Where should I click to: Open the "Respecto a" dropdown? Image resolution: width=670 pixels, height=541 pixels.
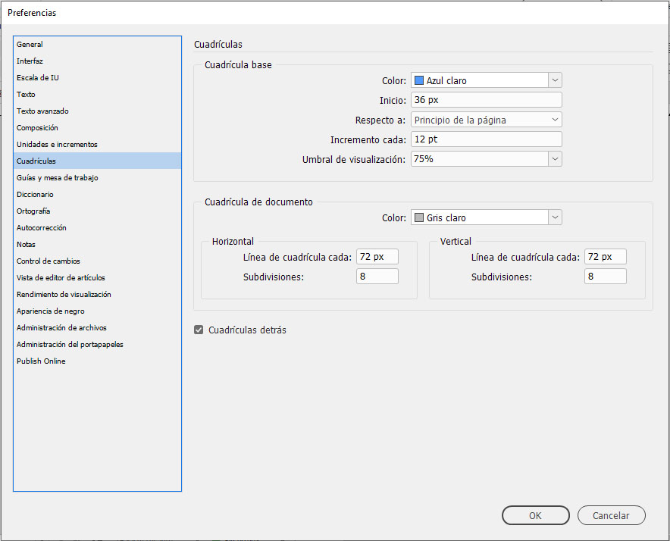coord(554,119)
